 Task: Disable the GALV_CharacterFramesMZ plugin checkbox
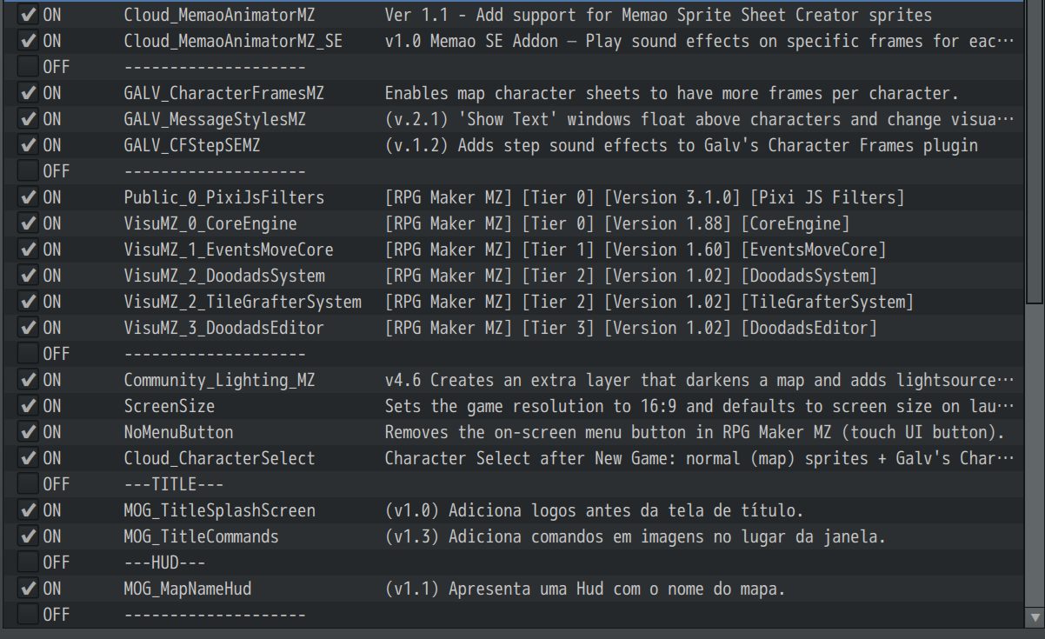click(x=28, y=93)
